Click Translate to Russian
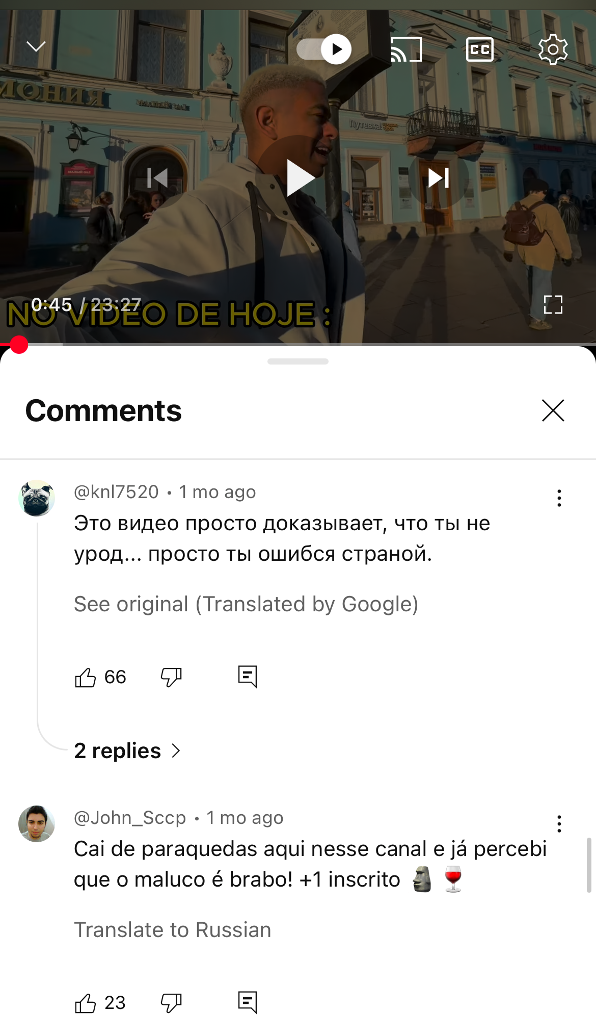596x1036 pixels. [173, 930]
